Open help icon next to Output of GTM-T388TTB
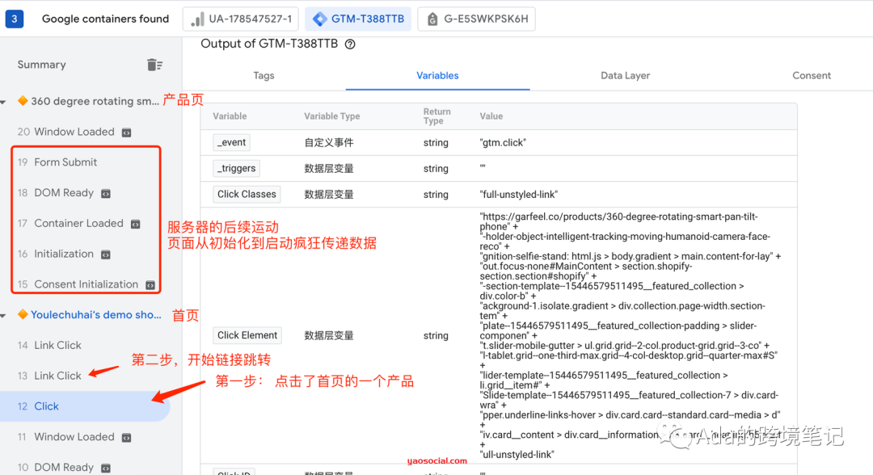 (x=349, y=44)
